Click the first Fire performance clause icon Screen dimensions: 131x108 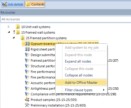pyautogui.click(x=27, y=72)
